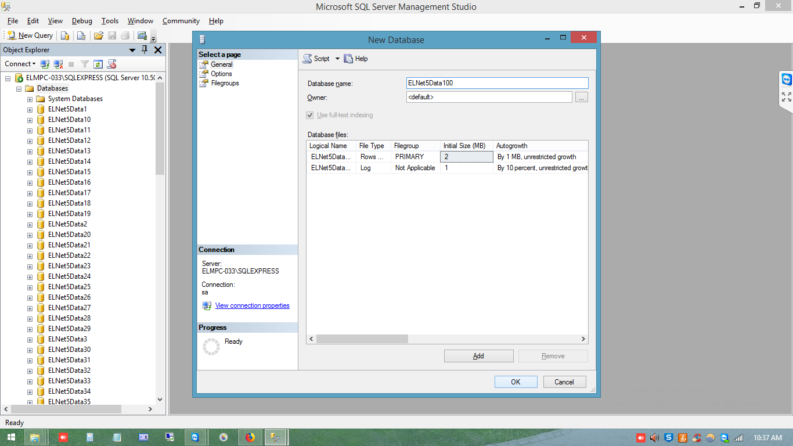Image resolution: width=793 pixels, height=446 pixels.
Task: Open the Debug menu
Action: 82,21
